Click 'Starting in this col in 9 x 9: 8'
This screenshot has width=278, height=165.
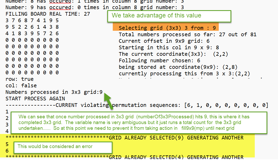pos(169,47)
